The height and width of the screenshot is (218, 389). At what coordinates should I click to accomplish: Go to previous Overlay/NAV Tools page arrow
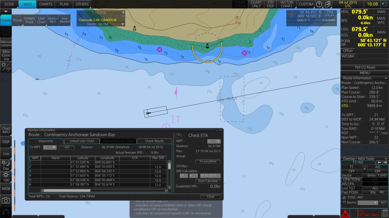[379, 162]
